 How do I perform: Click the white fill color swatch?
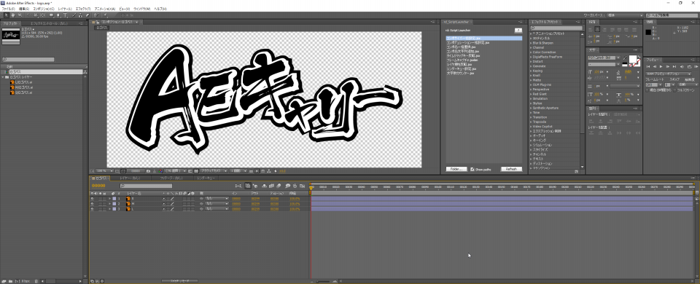pos(633,59)
